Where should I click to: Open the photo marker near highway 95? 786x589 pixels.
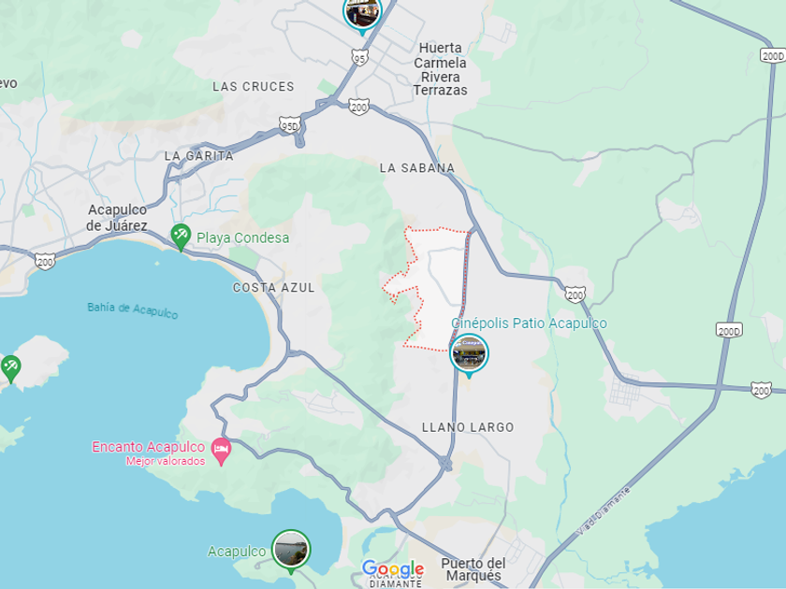[362, 14]
